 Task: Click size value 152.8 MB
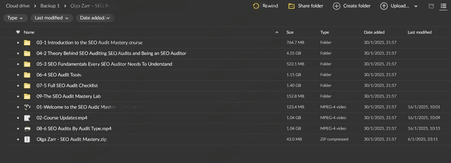[x=295, y=96]
